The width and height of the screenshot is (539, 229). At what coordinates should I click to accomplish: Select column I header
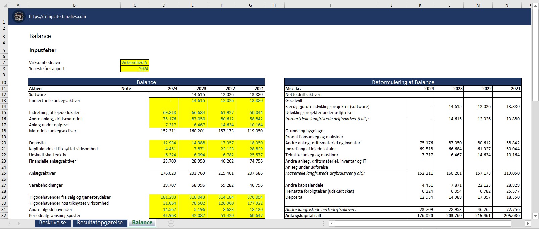[x=331, y=5]
